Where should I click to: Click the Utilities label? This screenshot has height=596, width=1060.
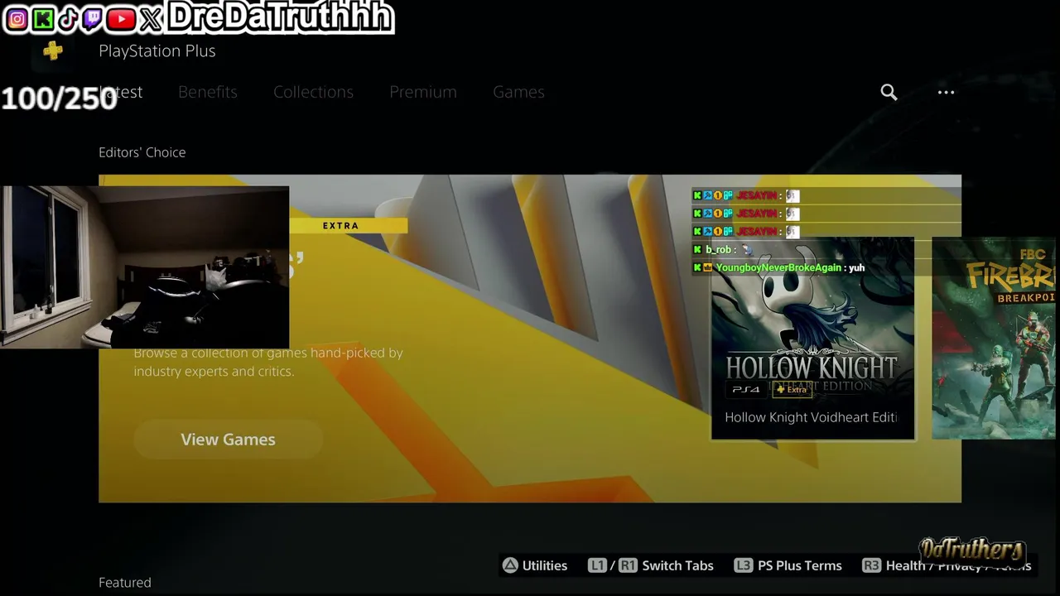(x=545, y=565)
